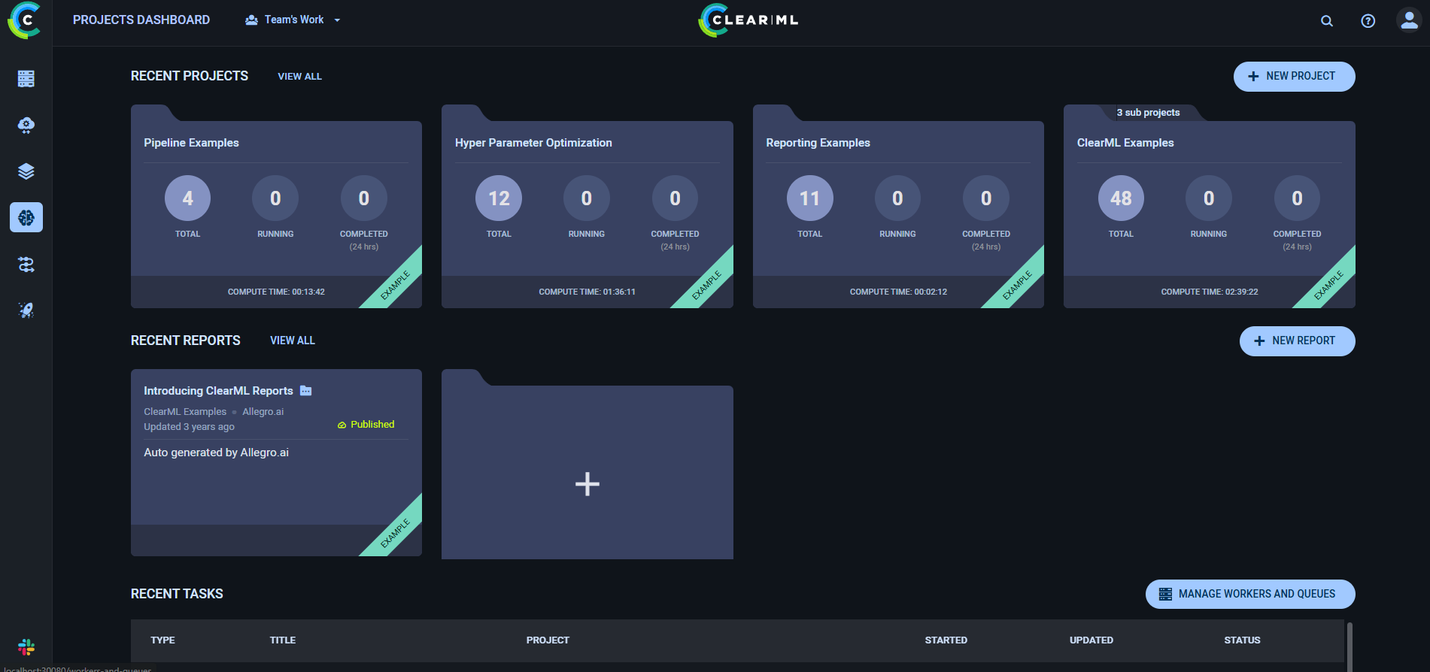1430x672 pixels.
Task: Open Workers and Queues sidebar icon
Action: [26, 79]
